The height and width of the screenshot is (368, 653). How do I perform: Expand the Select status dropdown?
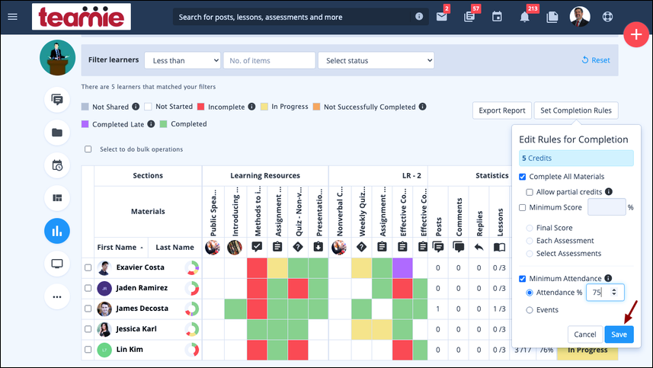(x=376, y=60)
